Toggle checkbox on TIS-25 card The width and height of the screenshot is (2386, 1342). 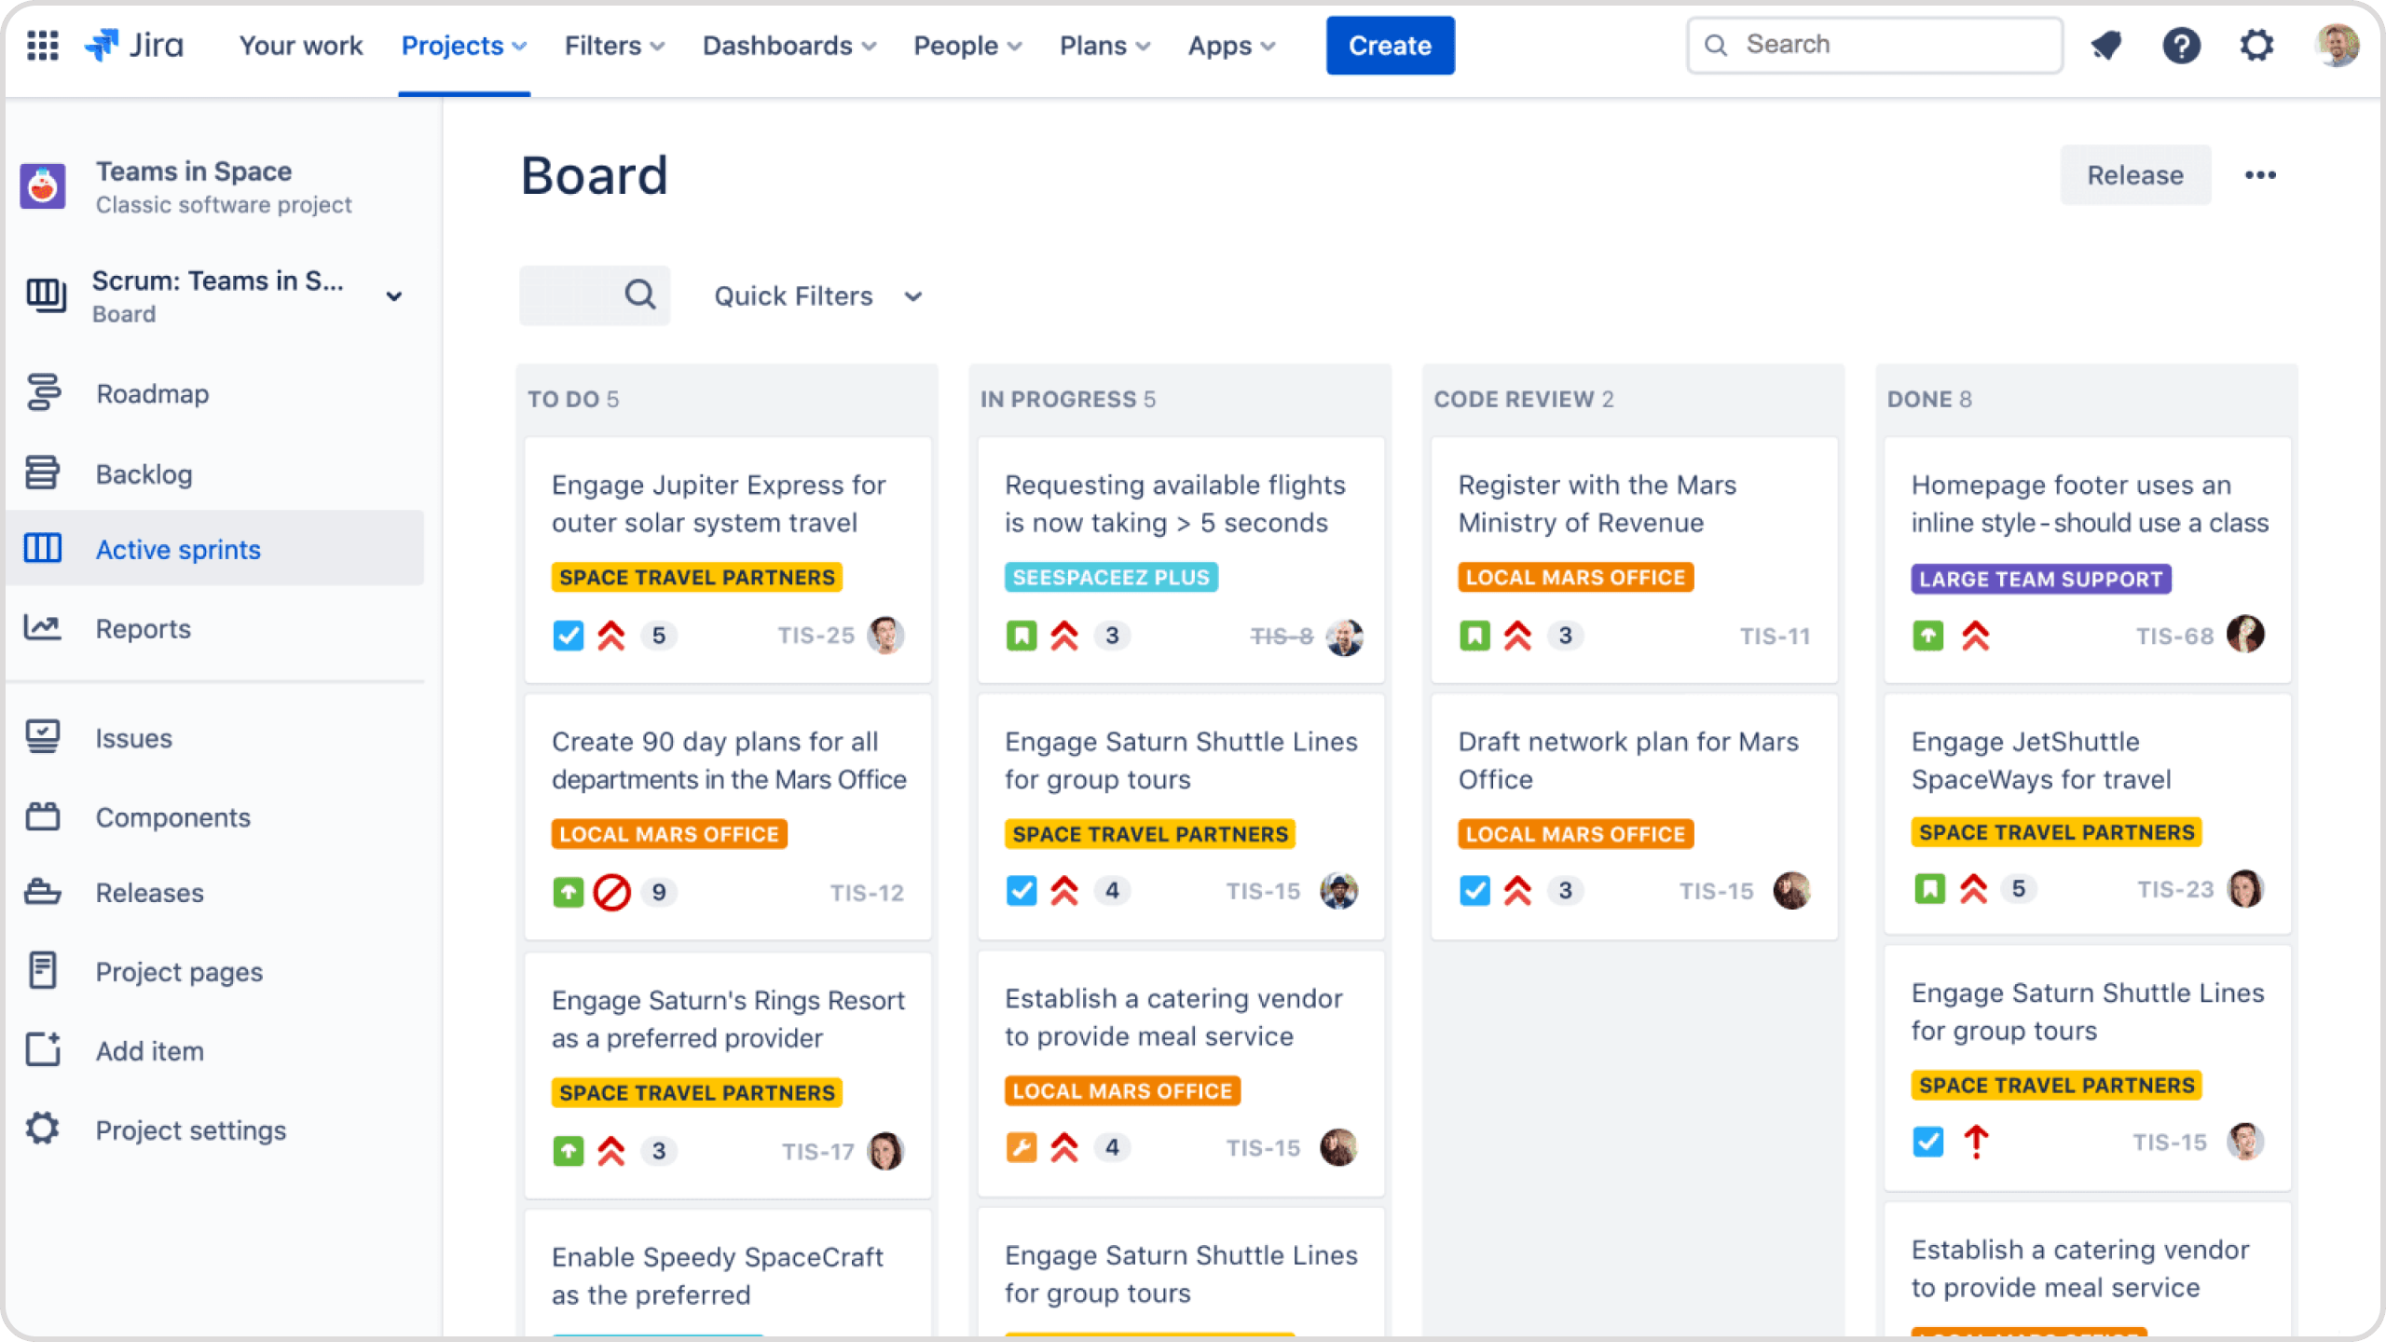pyautogui.click(x=569, y=636)
